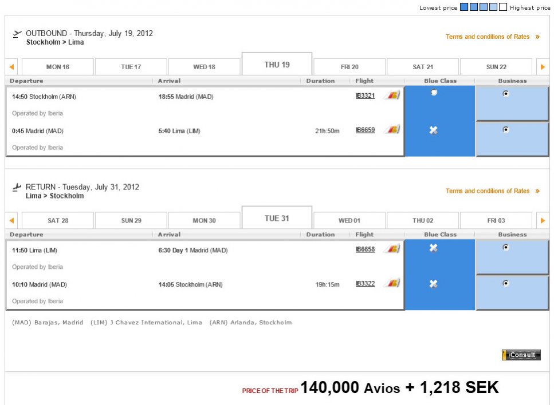554x405 pixels.
Task: Click unavailable X in Blue Class for IB6658
Action: [434, 248]
